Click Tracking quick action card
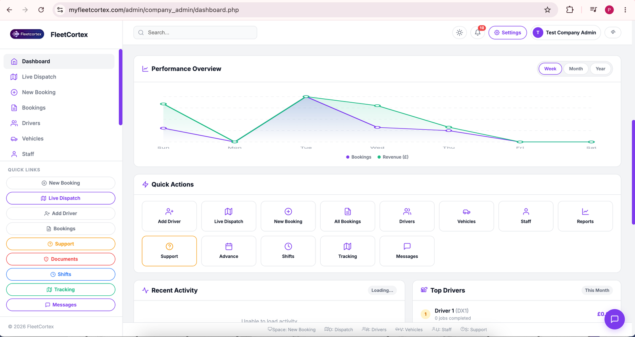 [348, 251]
